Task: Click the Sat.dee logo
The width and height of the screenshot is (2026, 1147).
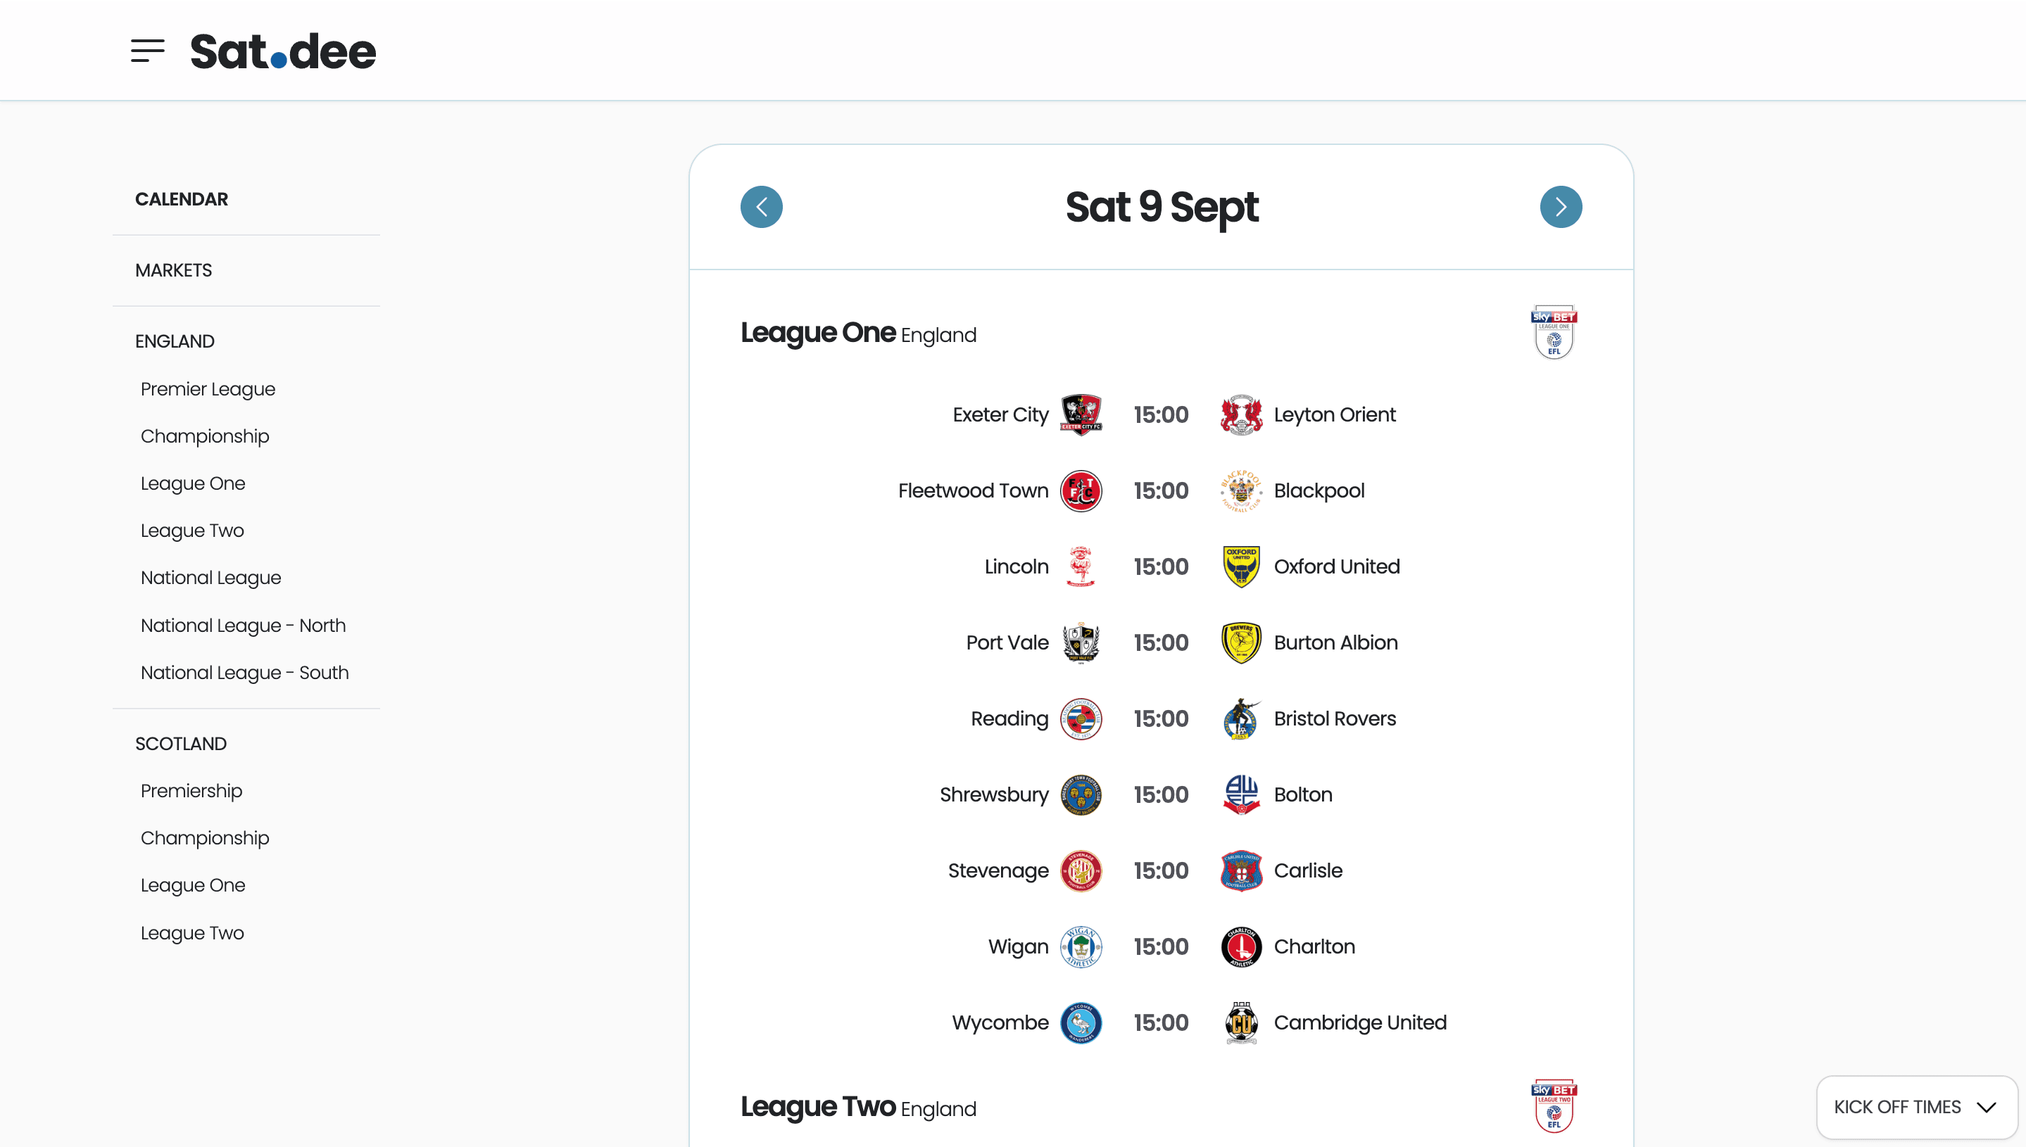Action: (283, 51)
